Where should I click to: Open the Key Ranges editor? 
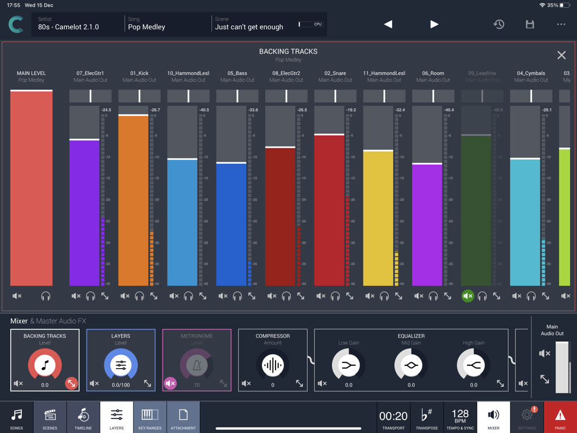point(150,417)
